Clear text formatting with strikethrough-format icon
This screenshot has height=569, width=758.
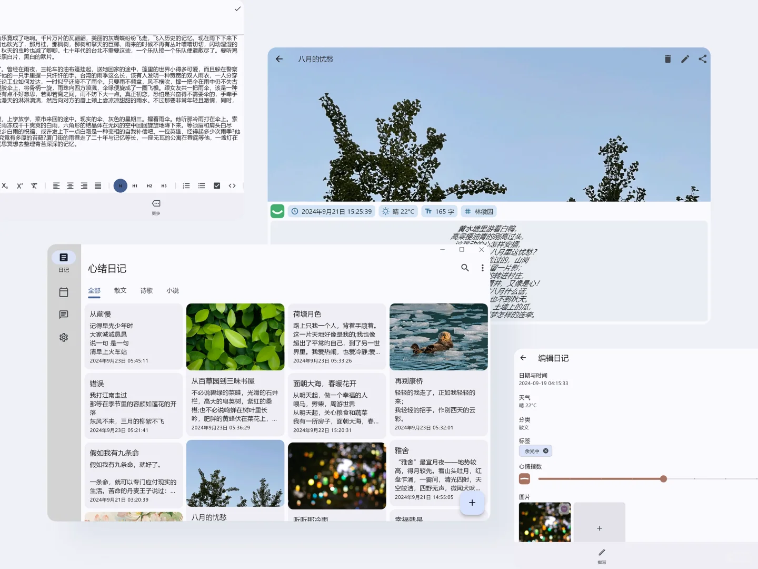point(34,185)
